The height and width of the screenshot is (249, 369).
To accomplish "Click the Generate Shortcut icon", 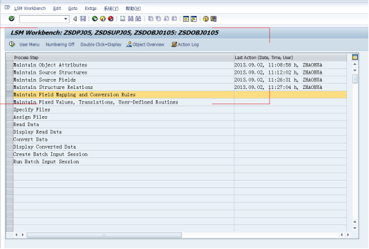I will click(x=194, y=19).
